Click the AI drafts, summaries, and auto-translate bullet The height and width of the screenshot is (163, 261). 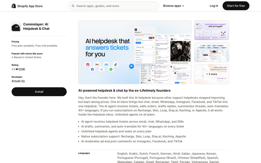click(x=133, y=127)
